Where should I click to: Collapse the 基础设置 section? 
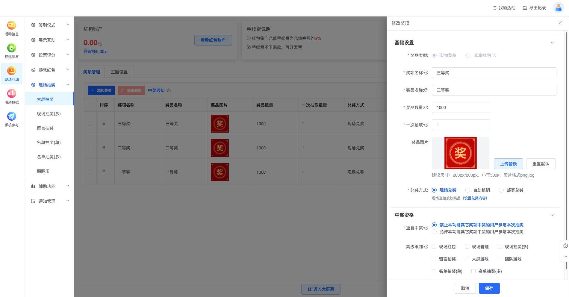(552, 43)
